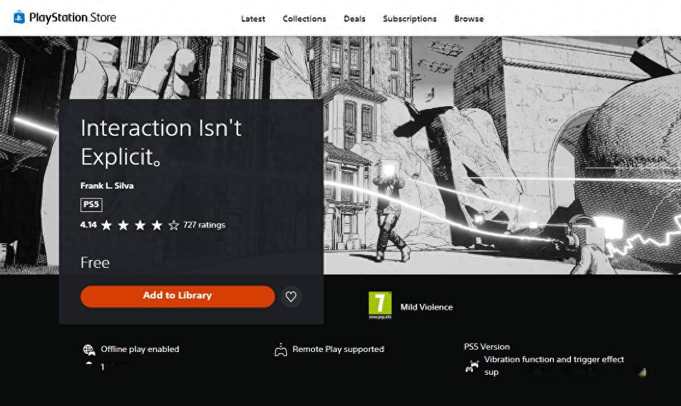Screen dimensions: 681x406
Task: Open the Subscriptions menu
Action: pos(410,19)
